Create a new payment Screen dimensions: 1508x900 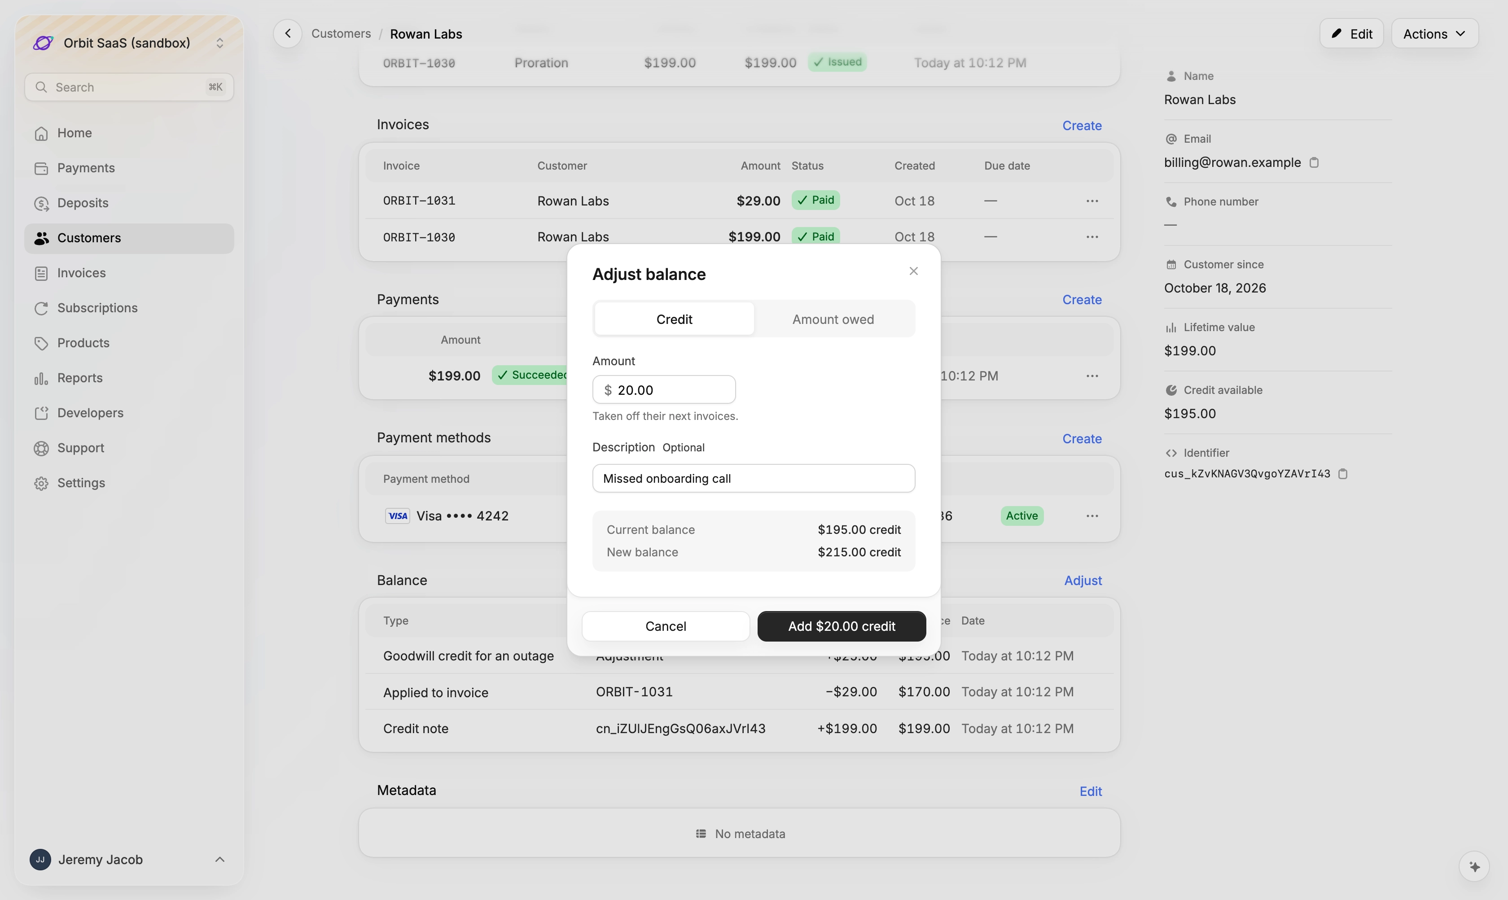pos(1082,300)
